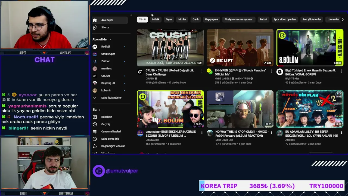
Task: Open more options for CRUSH Dans Challenge video
Action: pyautogui.click(x=202, y=71)
